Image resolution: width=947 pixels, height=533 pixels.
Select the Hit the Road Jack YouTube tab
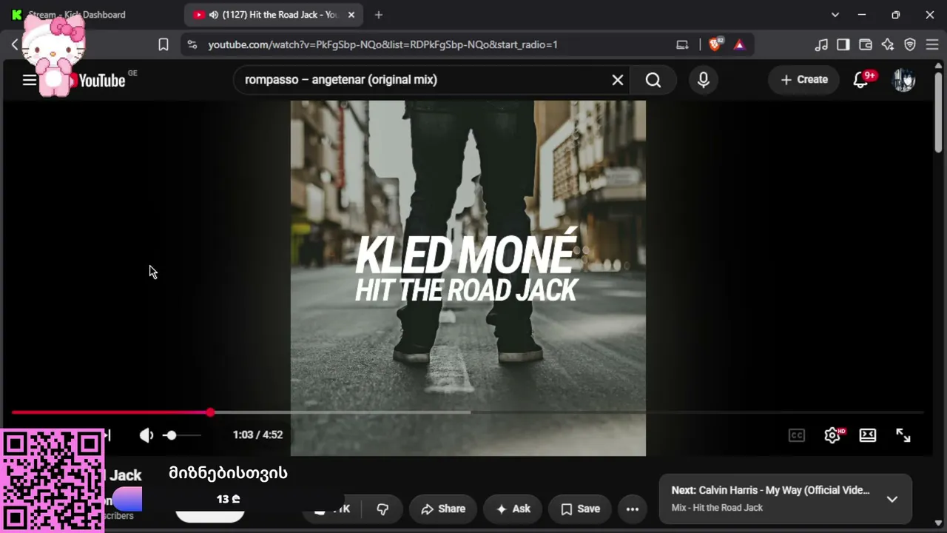[272, 15]
